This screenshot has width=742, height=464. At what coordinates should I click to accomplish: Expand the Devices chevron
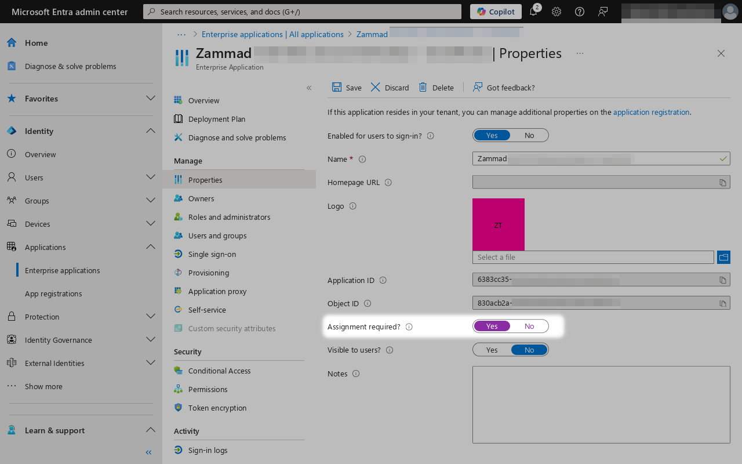coord(151,224)
